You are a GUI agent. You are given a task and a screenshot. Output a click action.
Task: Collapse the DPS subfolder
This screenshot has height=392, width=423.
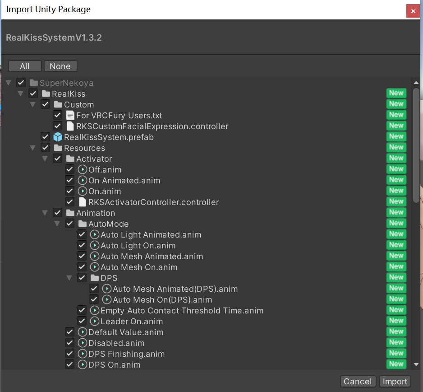(69, 278)
